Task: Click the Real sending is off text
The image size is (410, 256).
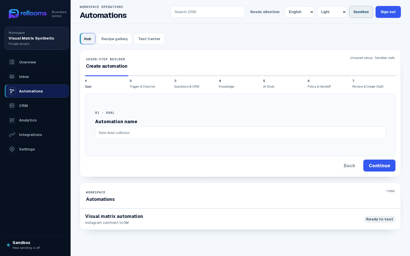Action: pos(26,248)
